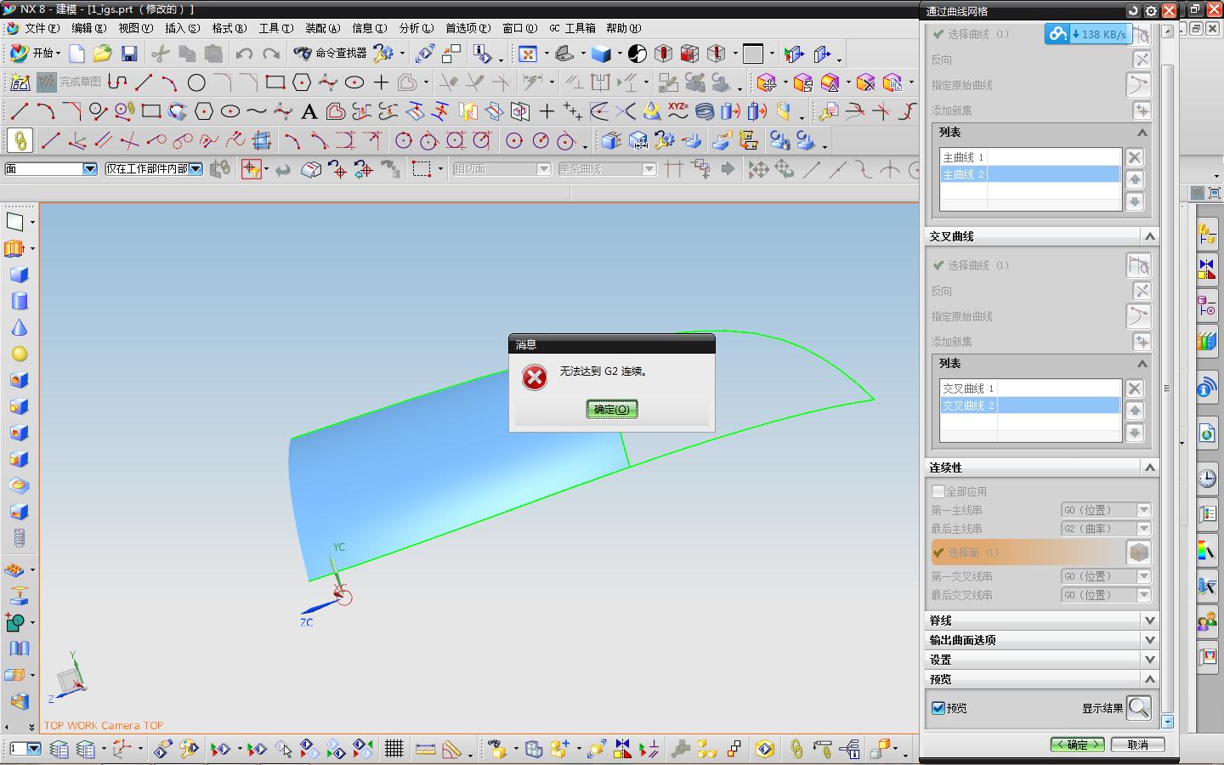The height and width of the screenshot is (765, 1224).
Task: Click the Sphere feature icon
Action: tap(19, 354)
